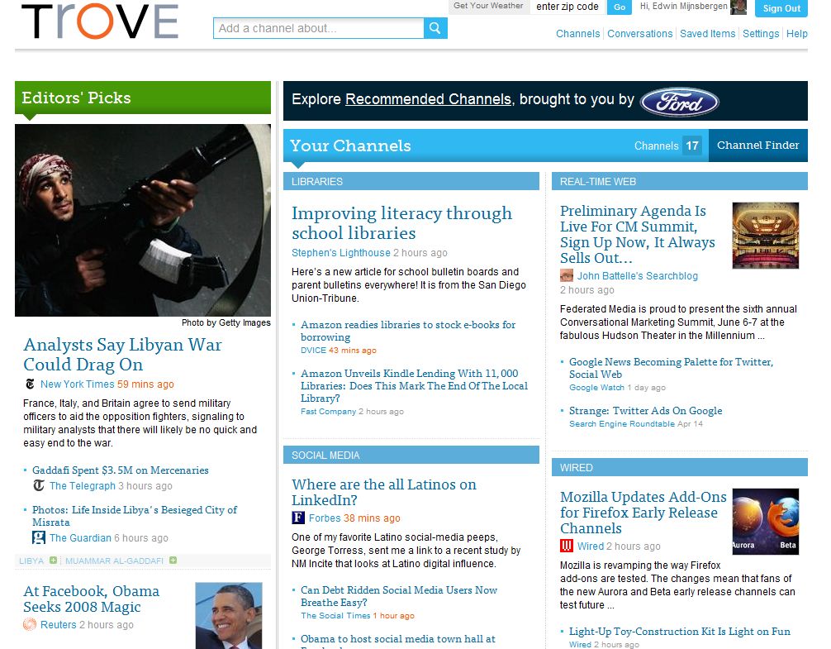Click the Trove logo
Viewport: 831px width, 649px height.
pyautogui.click(x=100, y=21)
